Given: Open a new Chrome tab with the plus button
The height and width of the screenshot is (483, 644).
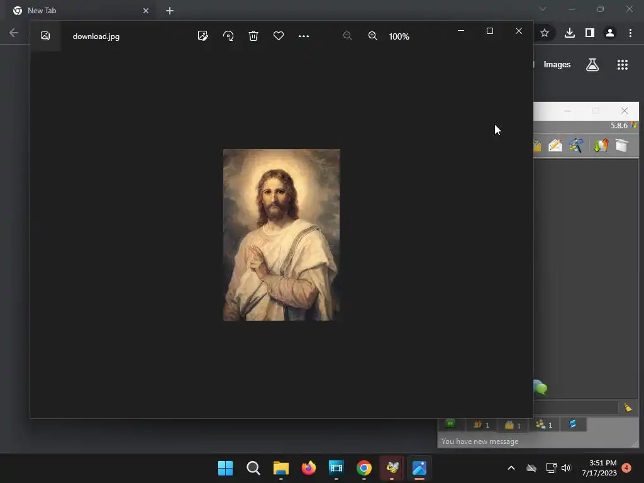Looking at the screenshot, I should (170, 11).
